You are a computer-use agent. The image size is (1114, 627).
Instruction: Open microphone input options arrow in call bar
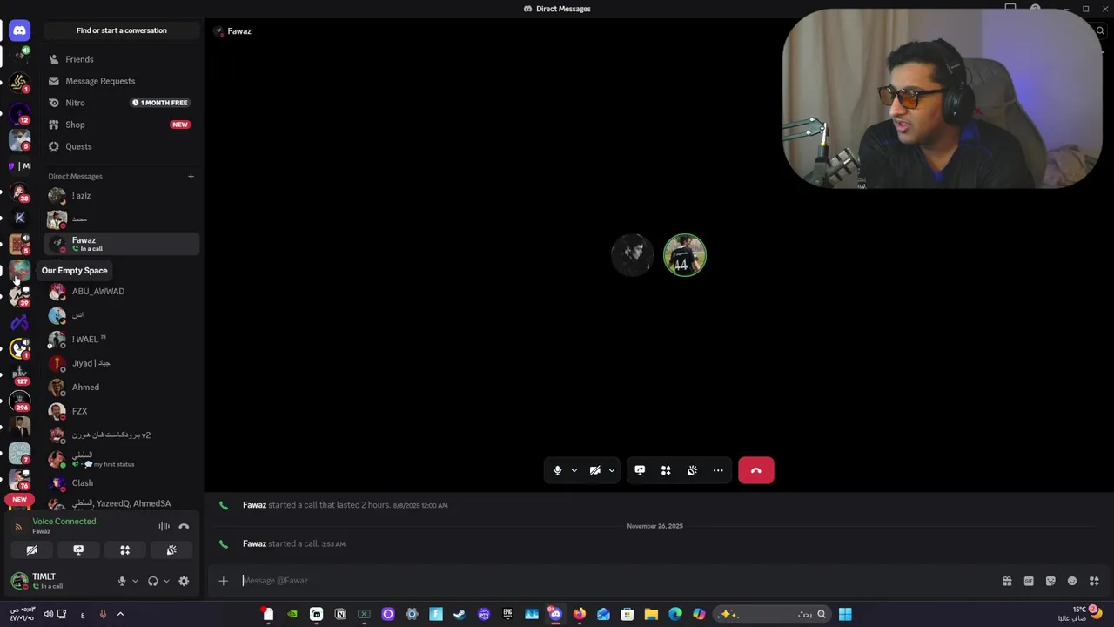click(x=574, y=470)
